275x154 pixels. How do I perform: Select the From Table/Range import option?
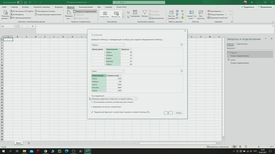(x=21, y=18)
